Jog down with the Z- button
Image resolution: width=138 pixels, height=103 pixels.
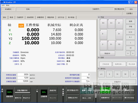coord(104,45)
